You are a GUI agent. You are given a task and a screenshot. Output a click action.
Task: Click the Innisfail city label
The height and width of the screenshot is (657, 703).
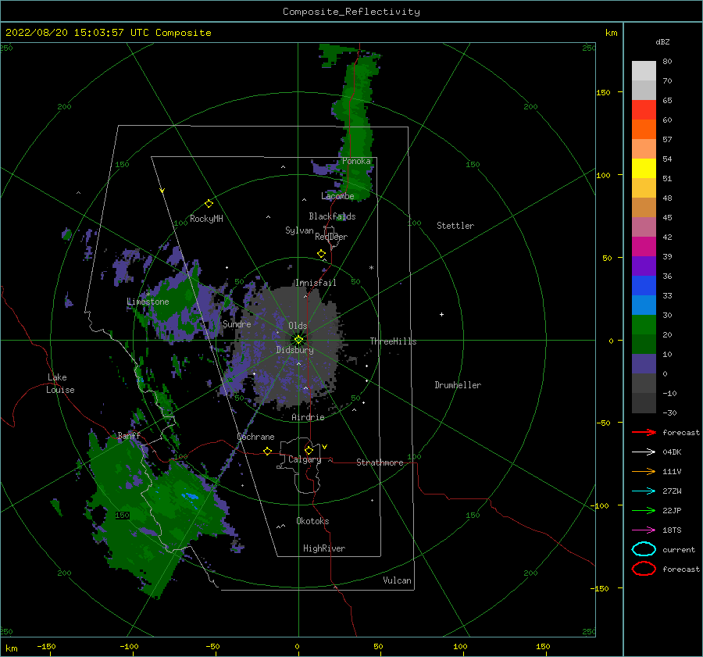click(x=316, y=283)
